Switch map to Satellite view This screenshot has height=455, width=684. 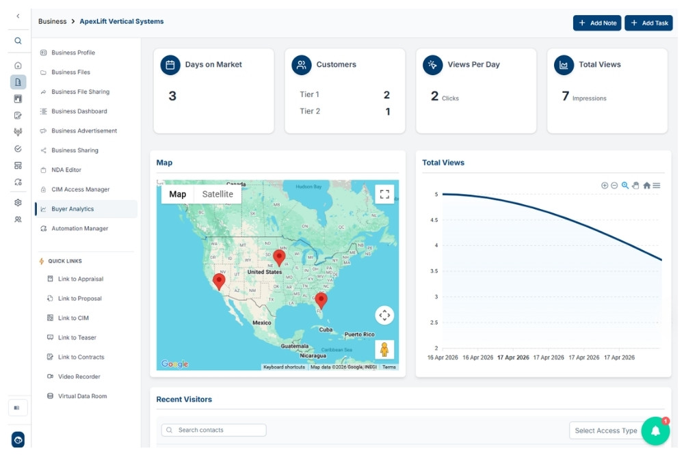(x=218, y=195)
